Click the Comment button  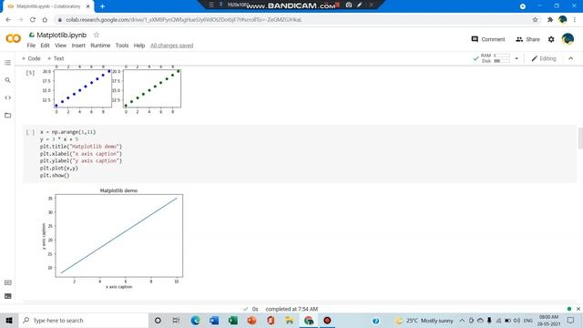488,39
